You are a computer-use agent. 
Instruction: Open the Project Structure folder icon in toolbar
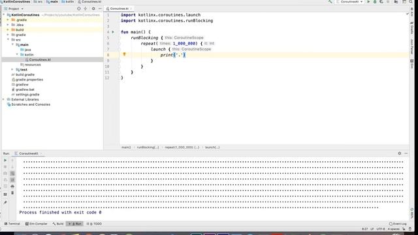pos(396,1)
